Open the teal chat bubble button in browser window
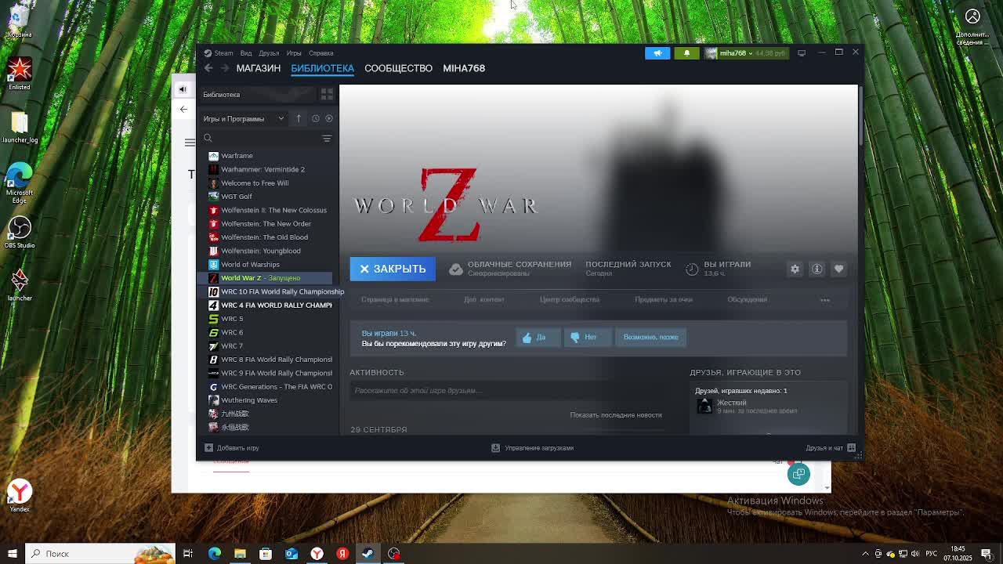This screenshot has height=564, width=1003. 798,474
